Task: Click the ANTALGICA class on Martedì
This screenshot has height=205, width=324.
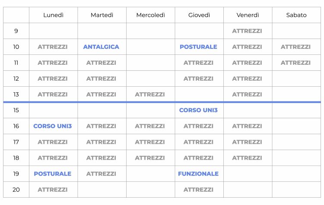Action: [101, 47]
